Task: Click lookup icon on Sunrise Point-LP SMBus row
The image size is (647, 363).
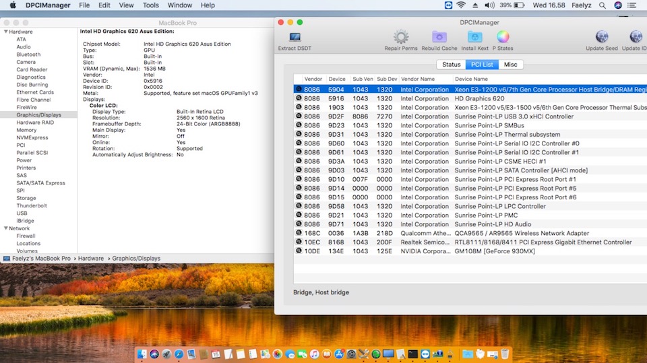Action: [x=299, y=125]
